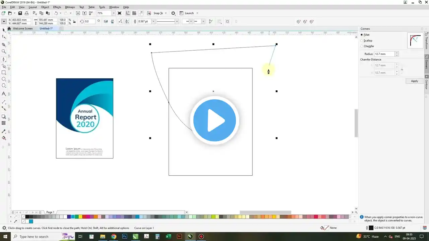This screenshot has height=241, width=429.
Task: Pick the cyan swatch in document palette
Action: pos(31,221)
